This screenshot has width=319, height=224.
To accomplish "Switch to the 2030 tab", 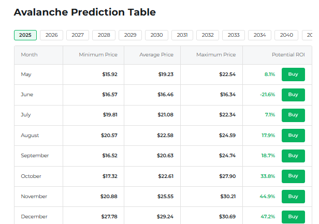I will point(156,35).
